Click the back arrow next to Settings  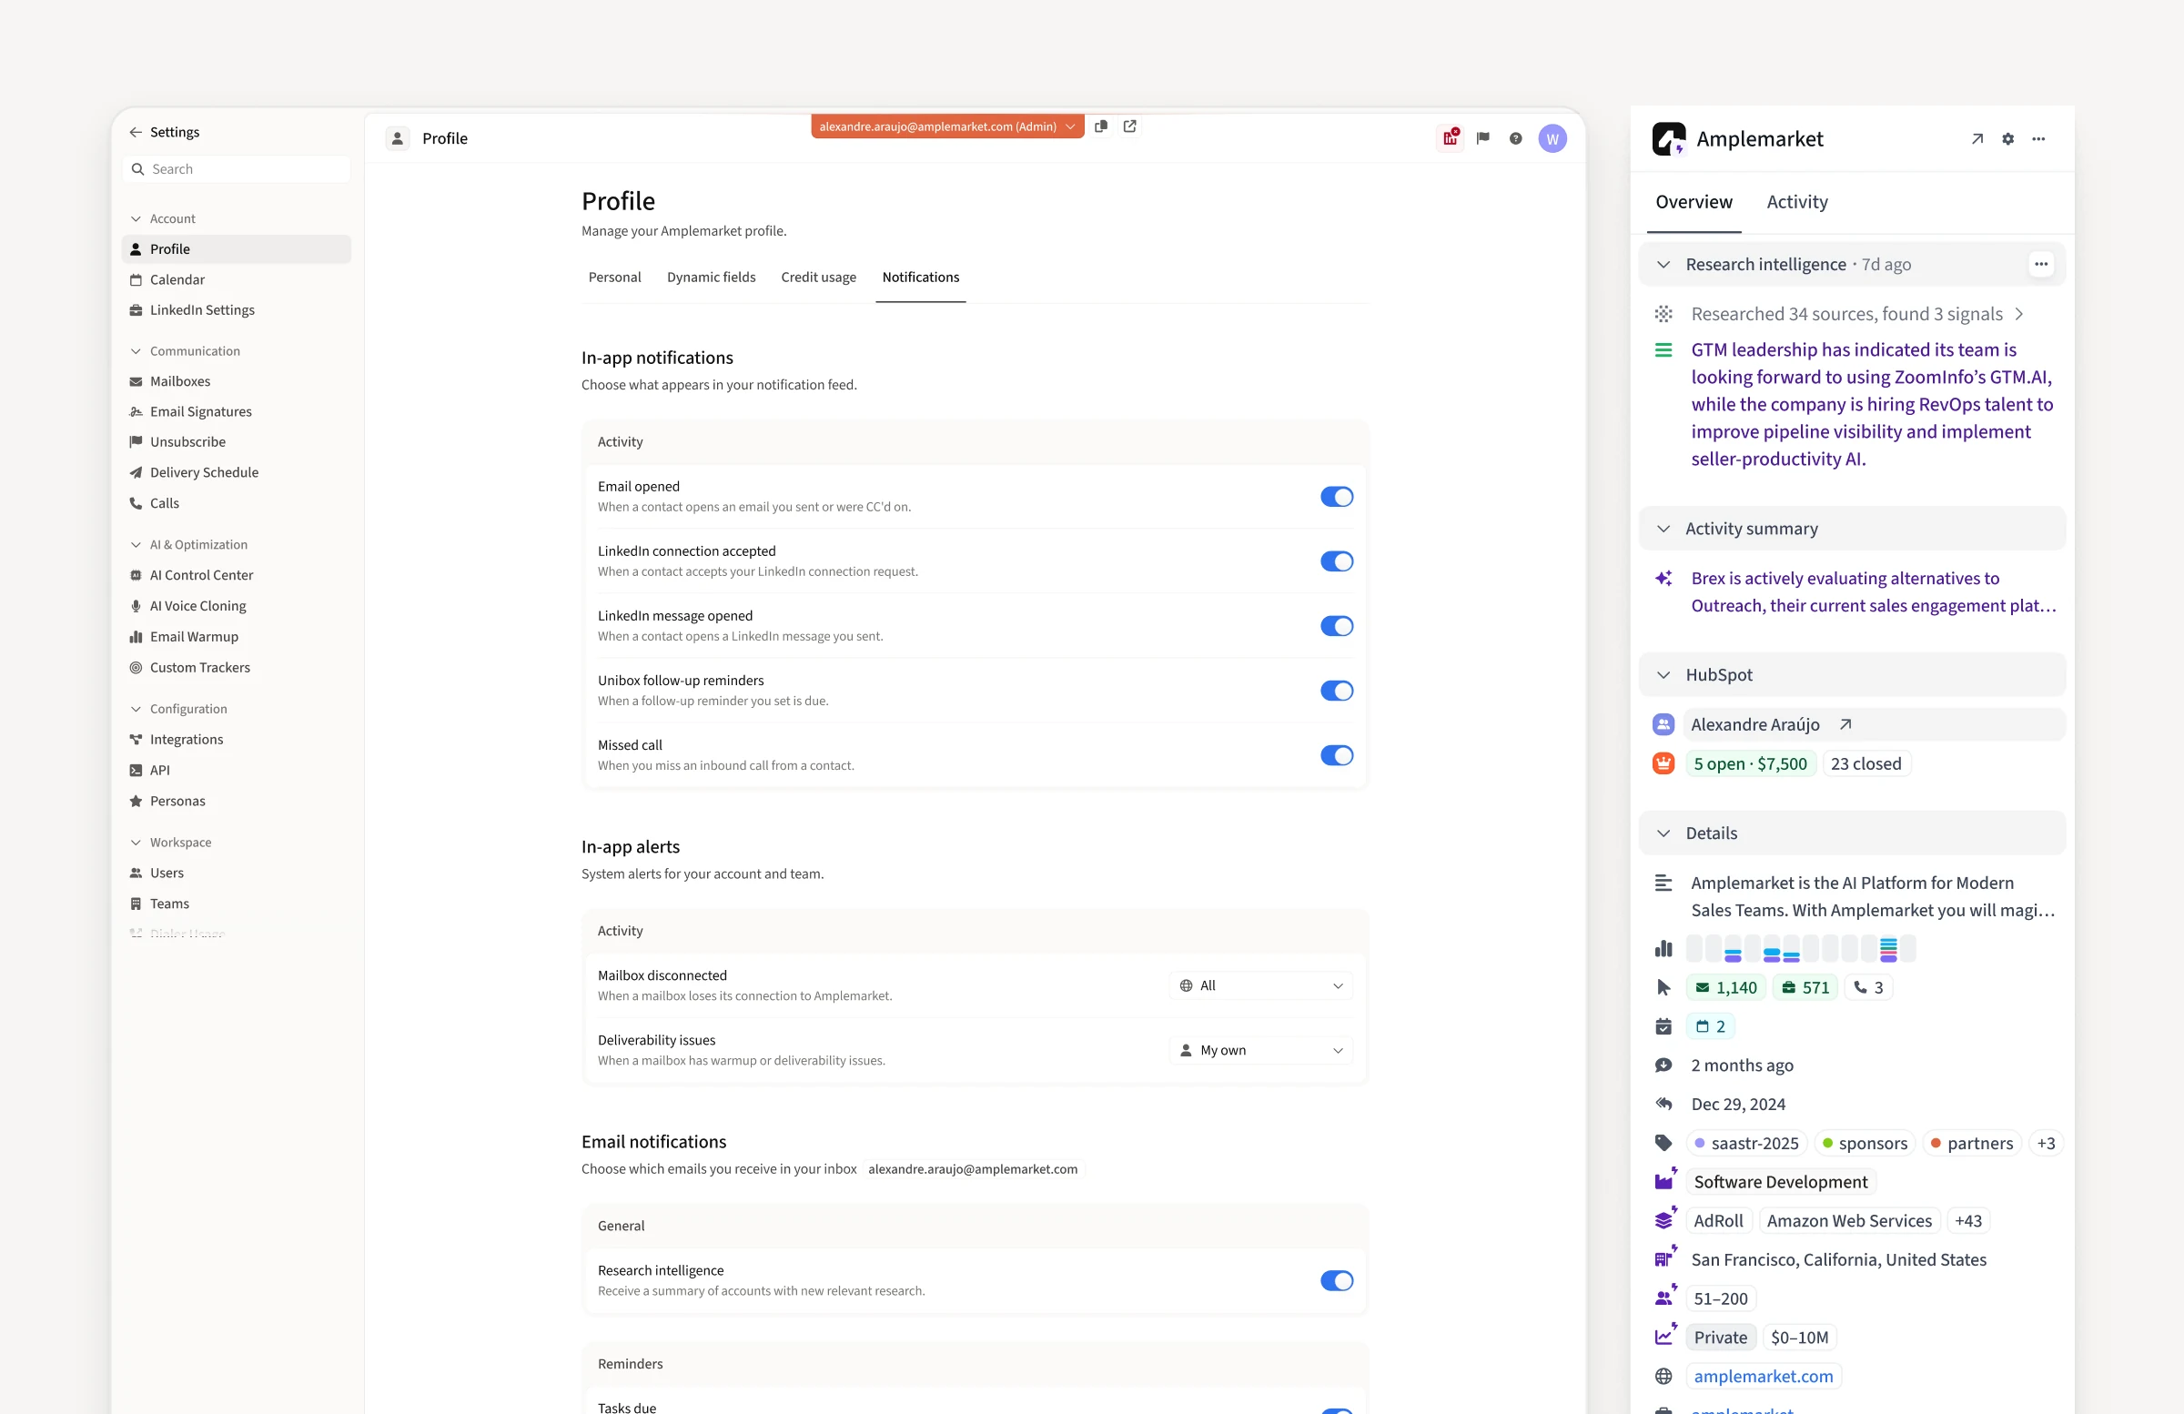coord(135,132)
